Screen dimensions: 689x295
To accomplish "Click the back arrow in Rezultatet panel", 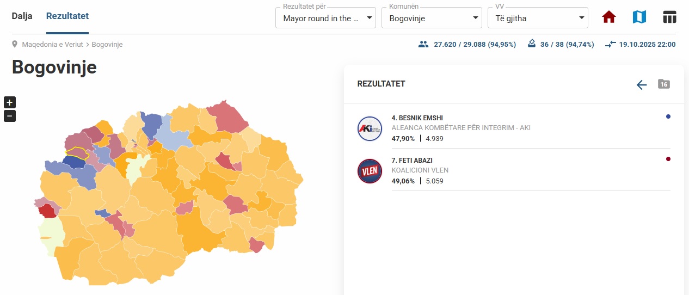I will point(642,84).
